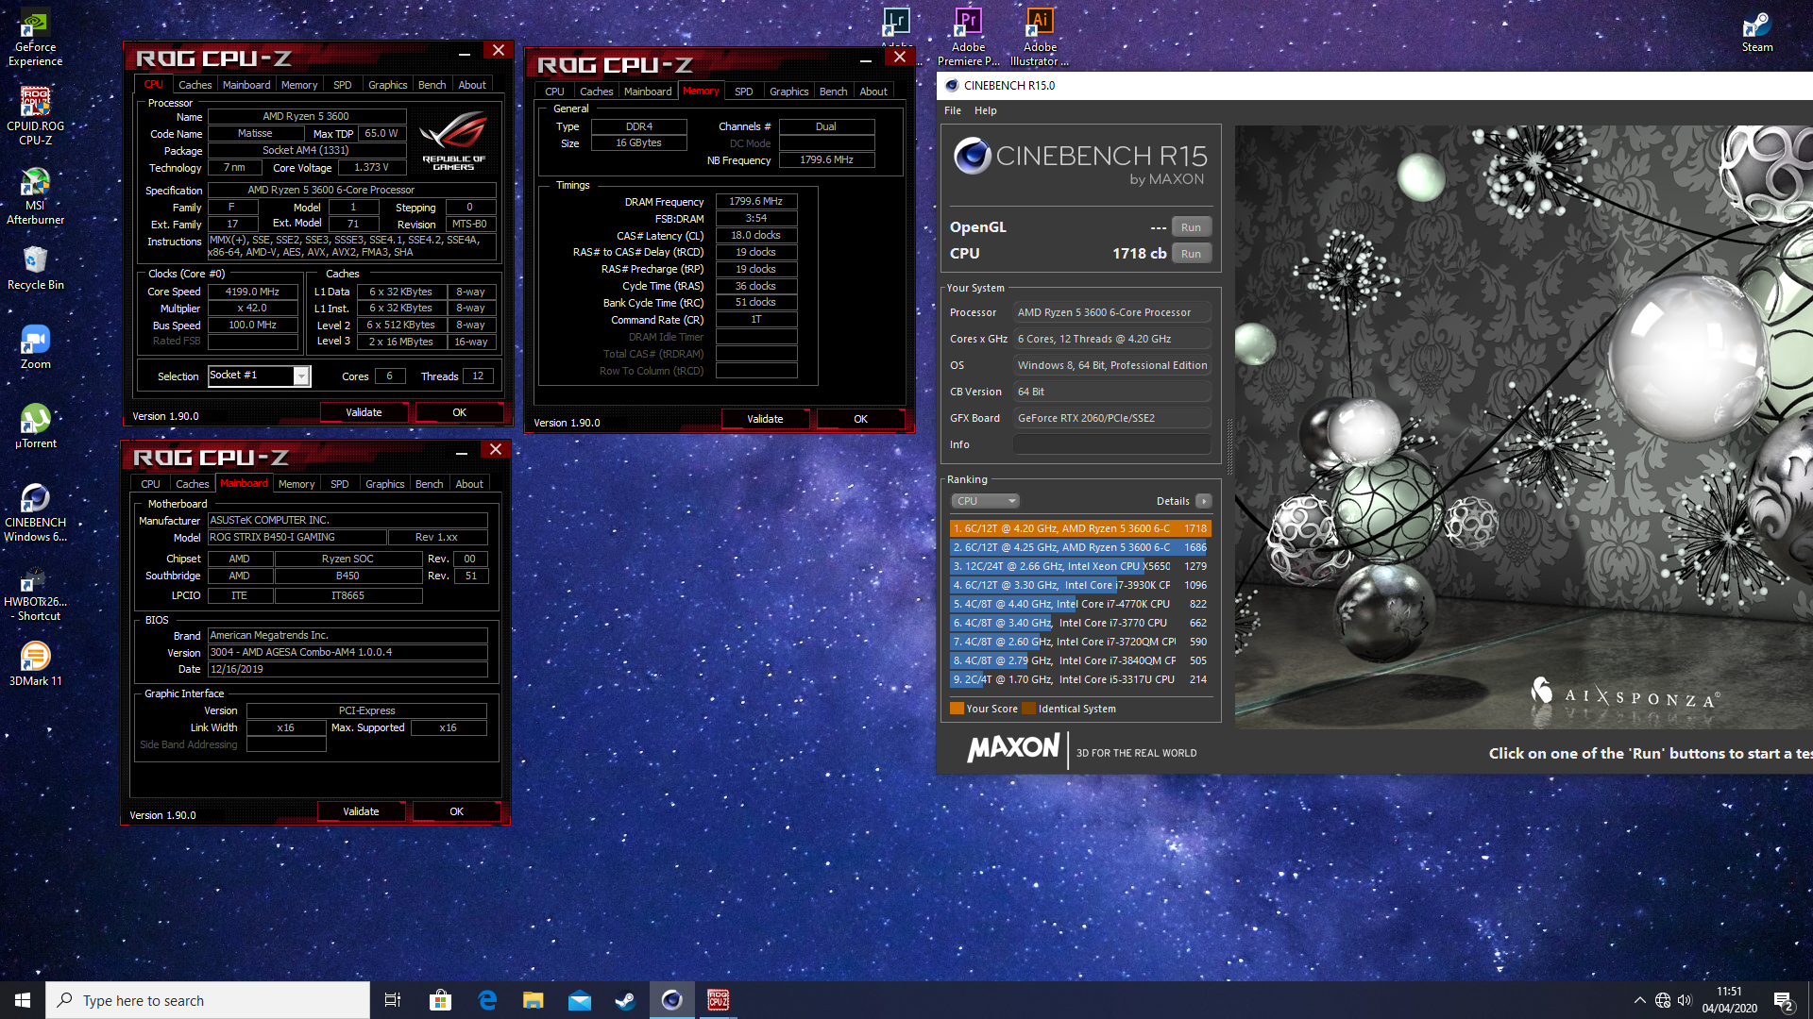
Task: Open Cinebench Help menu
Action: [x=986, y=110]
